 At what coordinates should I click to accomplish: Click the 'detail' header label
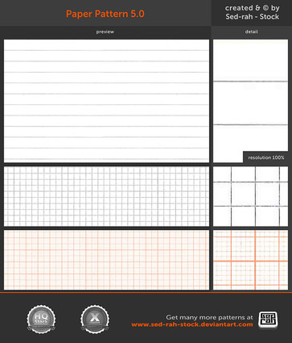[x=251, y=31]
